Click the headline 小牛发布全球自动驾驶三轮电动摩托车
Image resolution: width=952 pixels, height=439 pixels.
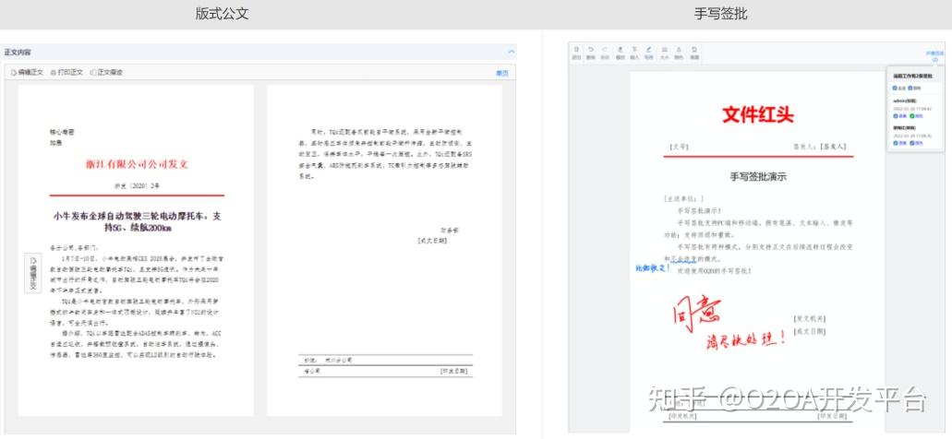point(138,221)
